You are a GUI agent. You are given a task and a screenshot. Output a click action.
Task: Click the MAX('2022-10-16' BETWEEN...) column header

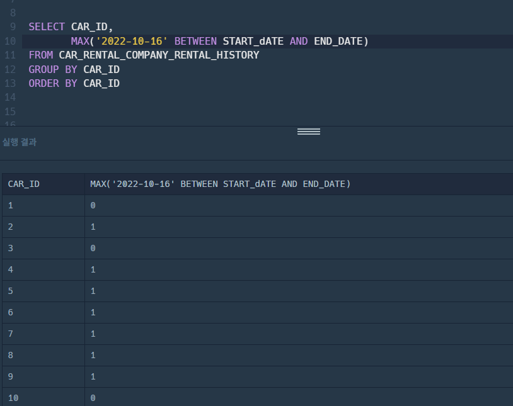(299, 184)
